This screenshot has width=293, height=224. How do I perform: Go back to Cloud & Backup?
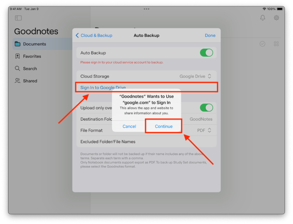tap(94, 35)
